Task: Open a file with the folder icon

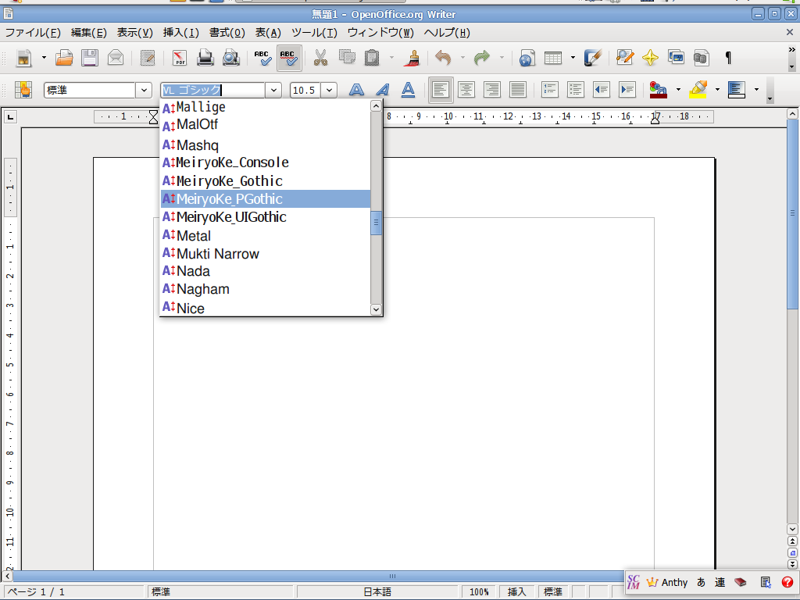Action: tap(64, 58)
